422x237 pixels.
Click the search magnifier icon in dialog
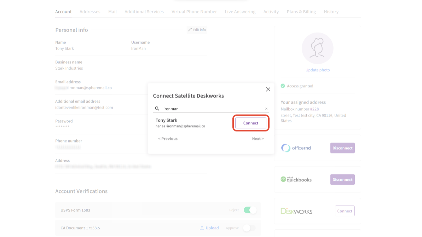point(157,108)
